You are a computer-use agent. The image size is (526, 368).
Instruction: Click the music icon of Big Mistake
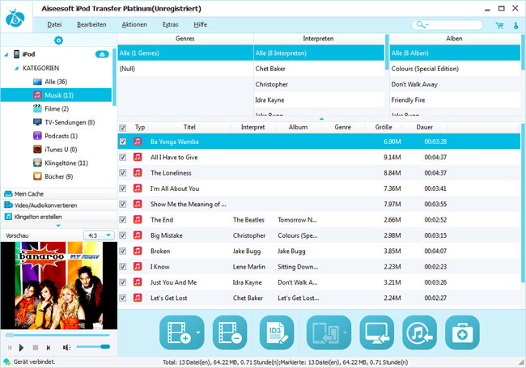pos(138,235)
